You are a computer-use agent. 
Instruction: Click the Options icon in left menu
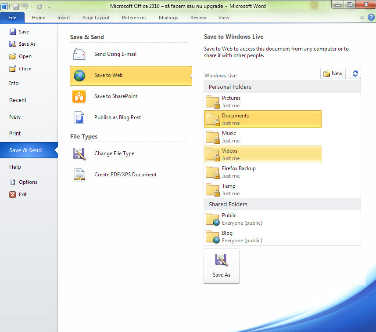(12, 182)
